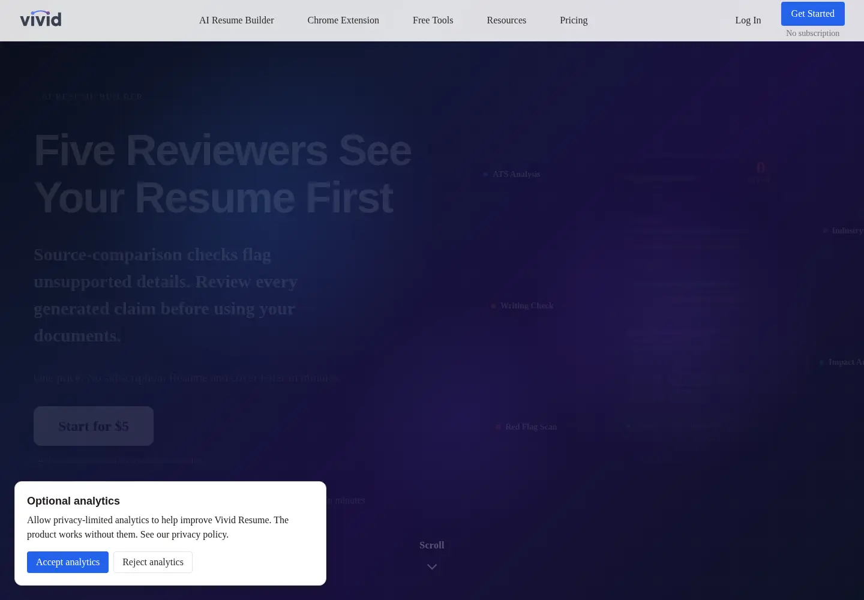Click the Vivid logo
864x600 pixels.
coord(41,19)
